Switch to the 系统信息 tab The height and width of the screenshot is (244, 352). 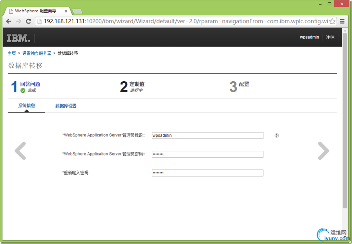point(26,106)
